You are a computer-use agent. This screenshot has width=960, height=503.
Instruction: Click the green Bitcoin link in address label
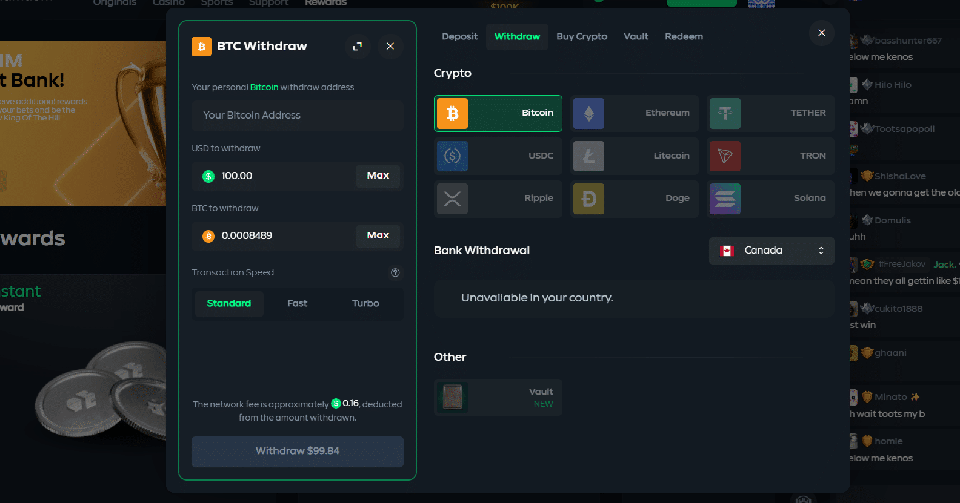click(264, 87)
